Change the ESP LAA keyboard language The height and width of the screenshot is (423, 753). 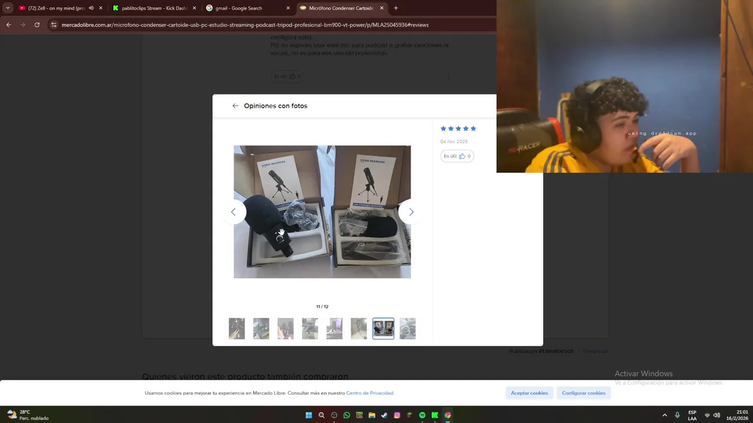692,415
